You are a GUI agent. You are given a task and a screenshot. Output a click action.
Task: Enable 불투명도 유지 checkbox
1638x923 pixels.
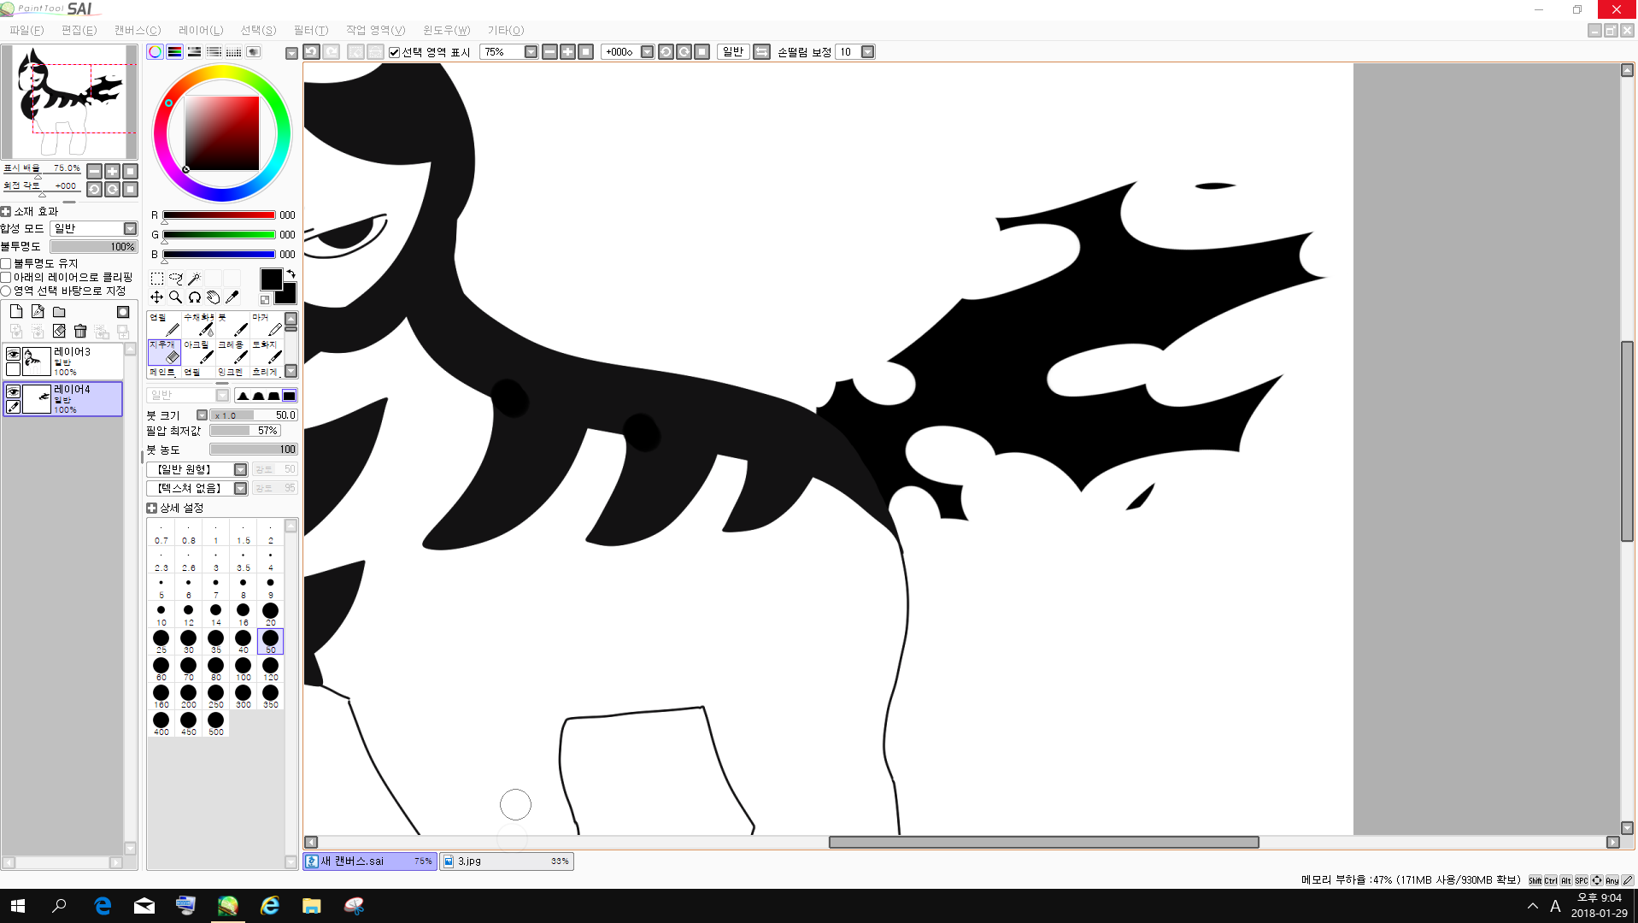6,263
